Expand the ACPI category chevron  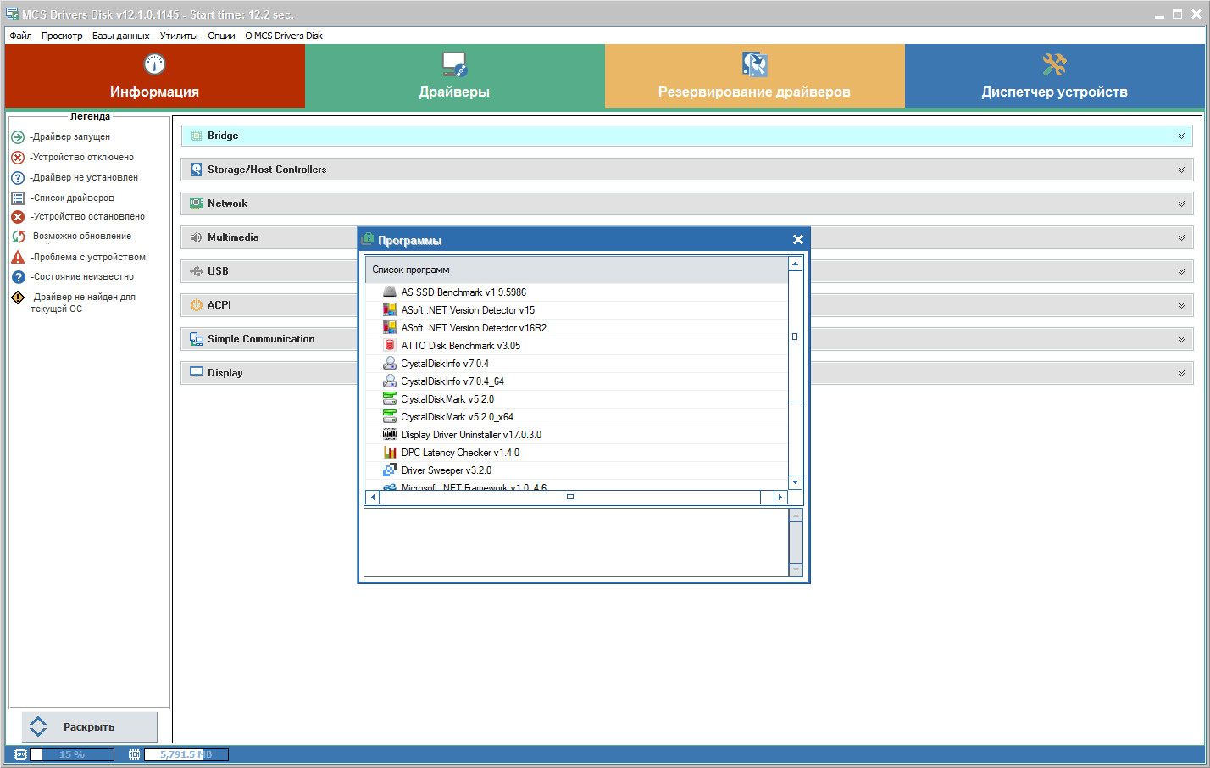pyautogui.click(x=1181, y=305)
